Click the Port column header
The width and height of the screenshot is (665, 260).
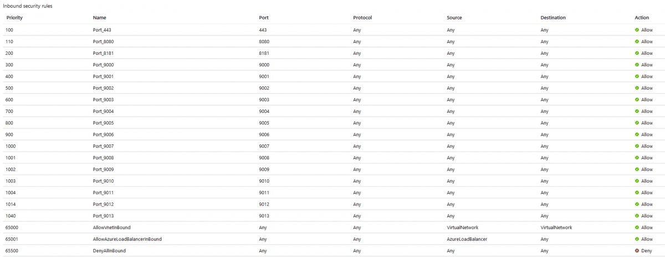coord(264,18)
